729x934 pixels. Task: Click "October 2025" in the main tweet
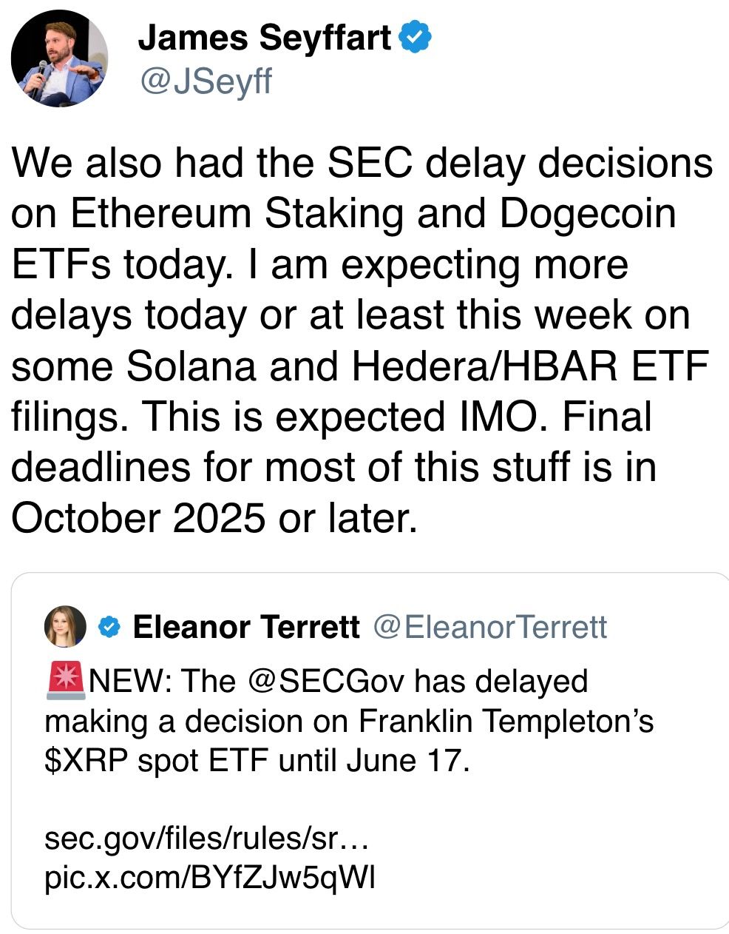(139, 518)
